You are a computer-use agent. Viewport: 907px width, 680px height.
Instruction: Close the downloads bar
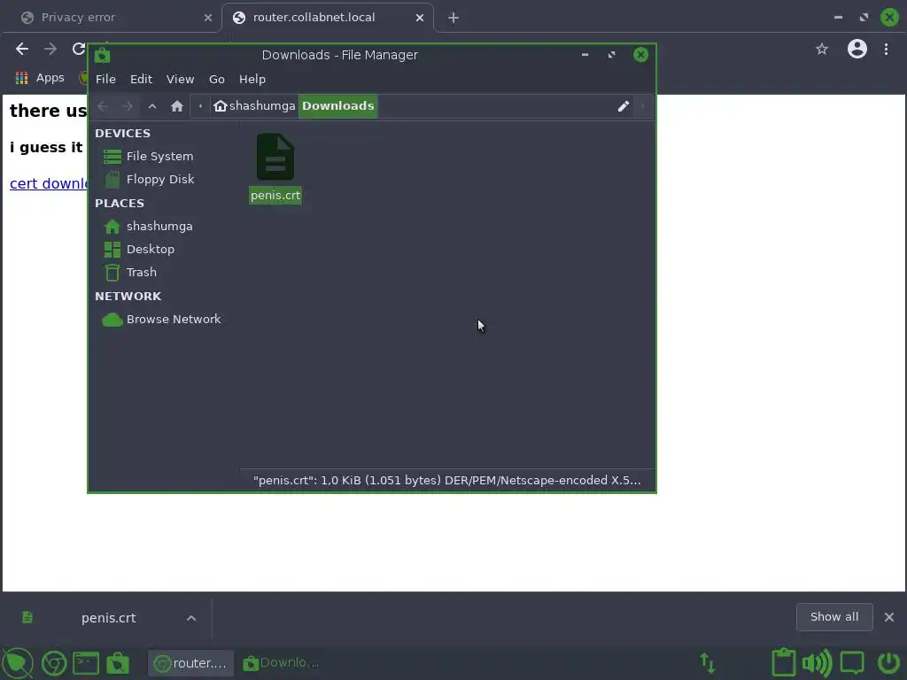pyautogui.click(x=889, y=617)
